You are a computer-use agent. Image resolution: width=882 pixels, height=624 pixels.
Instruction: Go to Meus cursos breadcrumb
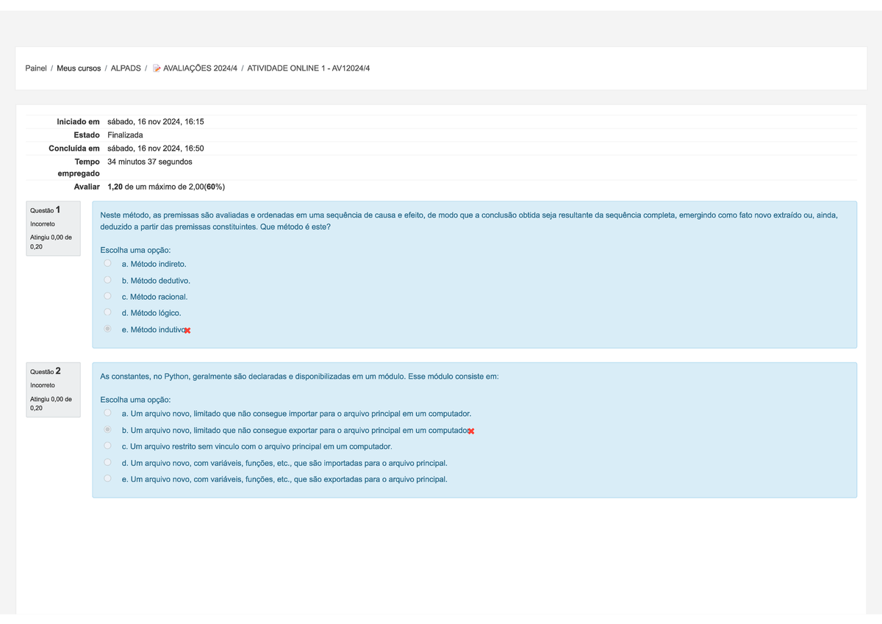point(79,68)
